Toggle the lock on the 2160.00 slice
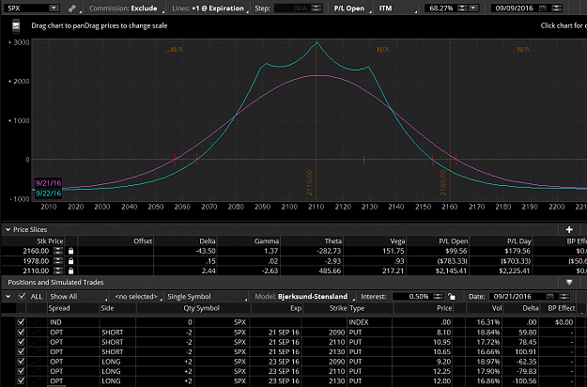This screenshot has width=587, height=387. pyautogui.click(x=71, y=251)
